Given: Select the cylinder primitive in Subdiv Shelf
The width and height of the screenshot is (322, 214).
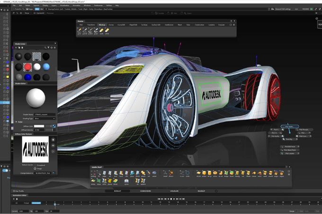Looking at the screenshot, I should coord(209,173).
